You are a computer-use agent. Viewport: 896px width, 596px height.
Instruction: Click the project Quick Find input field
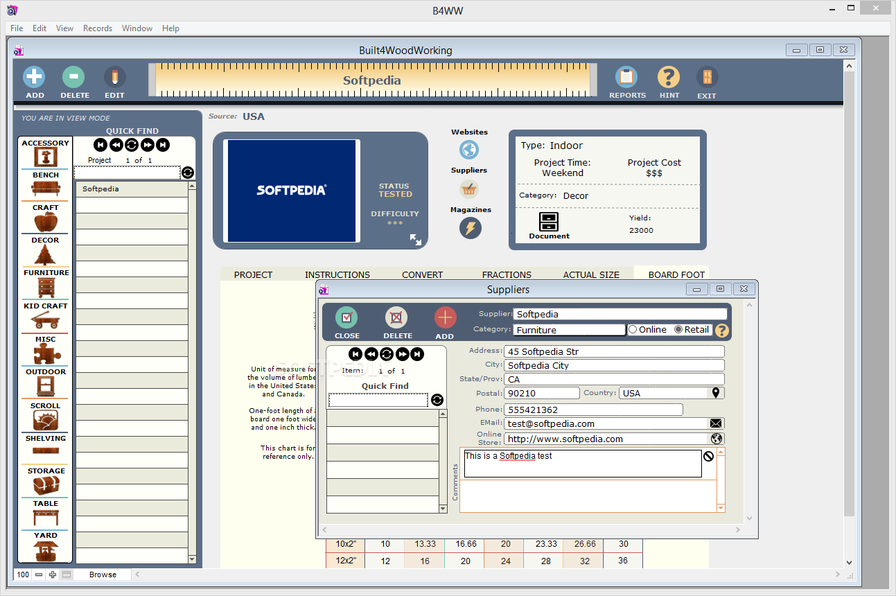pyautogui.click(x=128, y=173)
